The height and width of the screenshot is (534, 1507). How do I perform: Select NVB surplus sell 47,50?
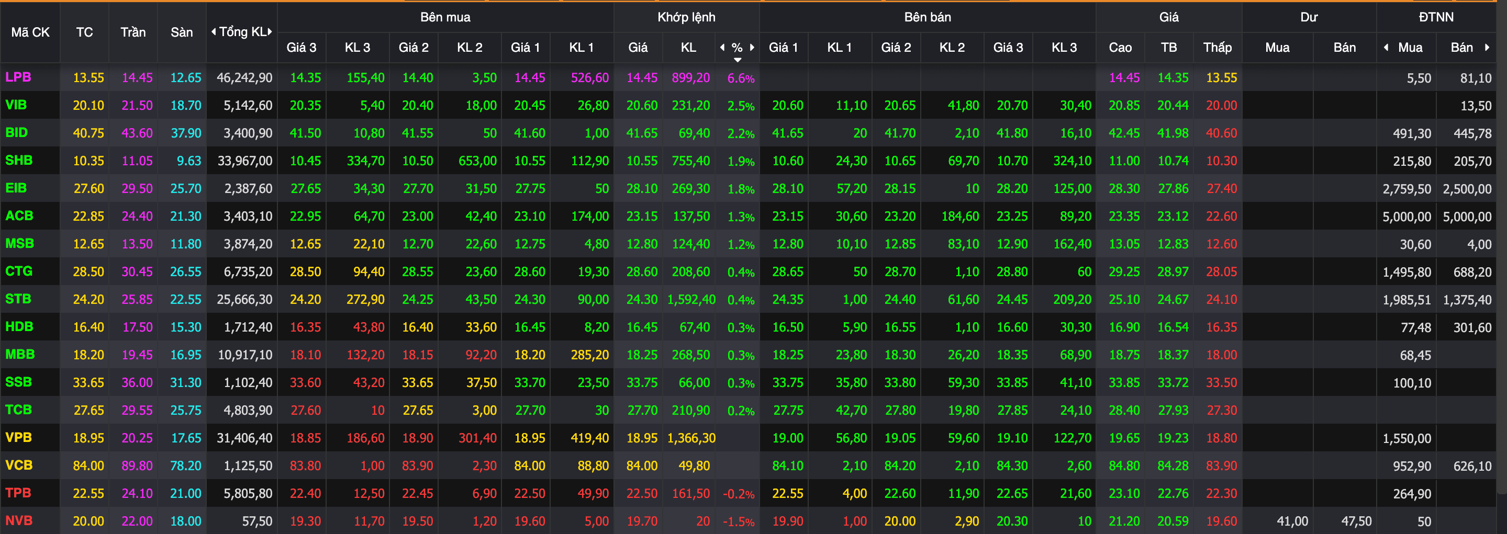click(x=1357, y=521)
